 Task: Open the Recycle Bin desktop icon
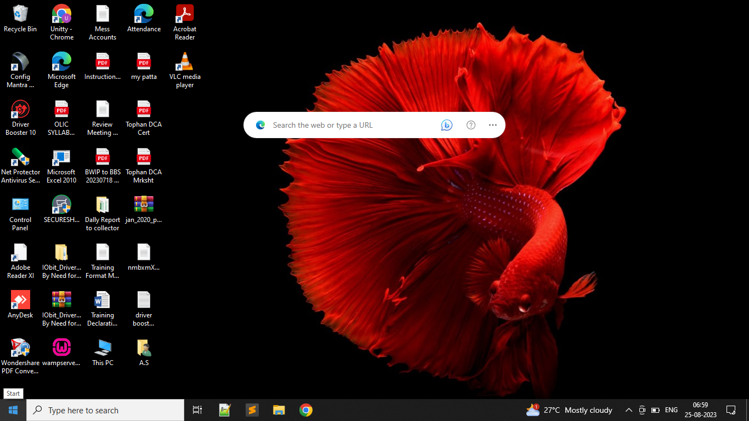(20, 15)
